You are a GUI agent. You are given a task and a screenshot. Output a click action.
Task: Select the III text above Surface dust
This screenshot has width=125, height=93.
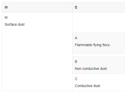click(x=6, y=17)
